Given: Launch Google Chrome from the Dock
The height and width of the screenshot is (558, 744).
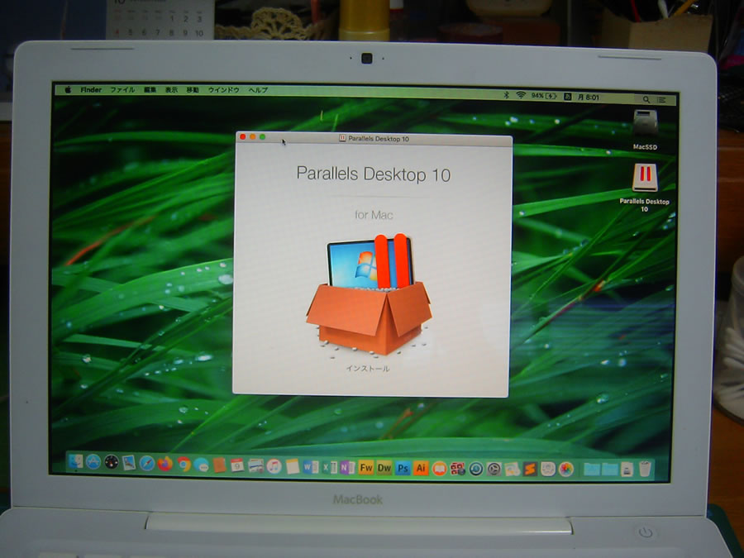Looking at the screenshot, I should (184, 464).
